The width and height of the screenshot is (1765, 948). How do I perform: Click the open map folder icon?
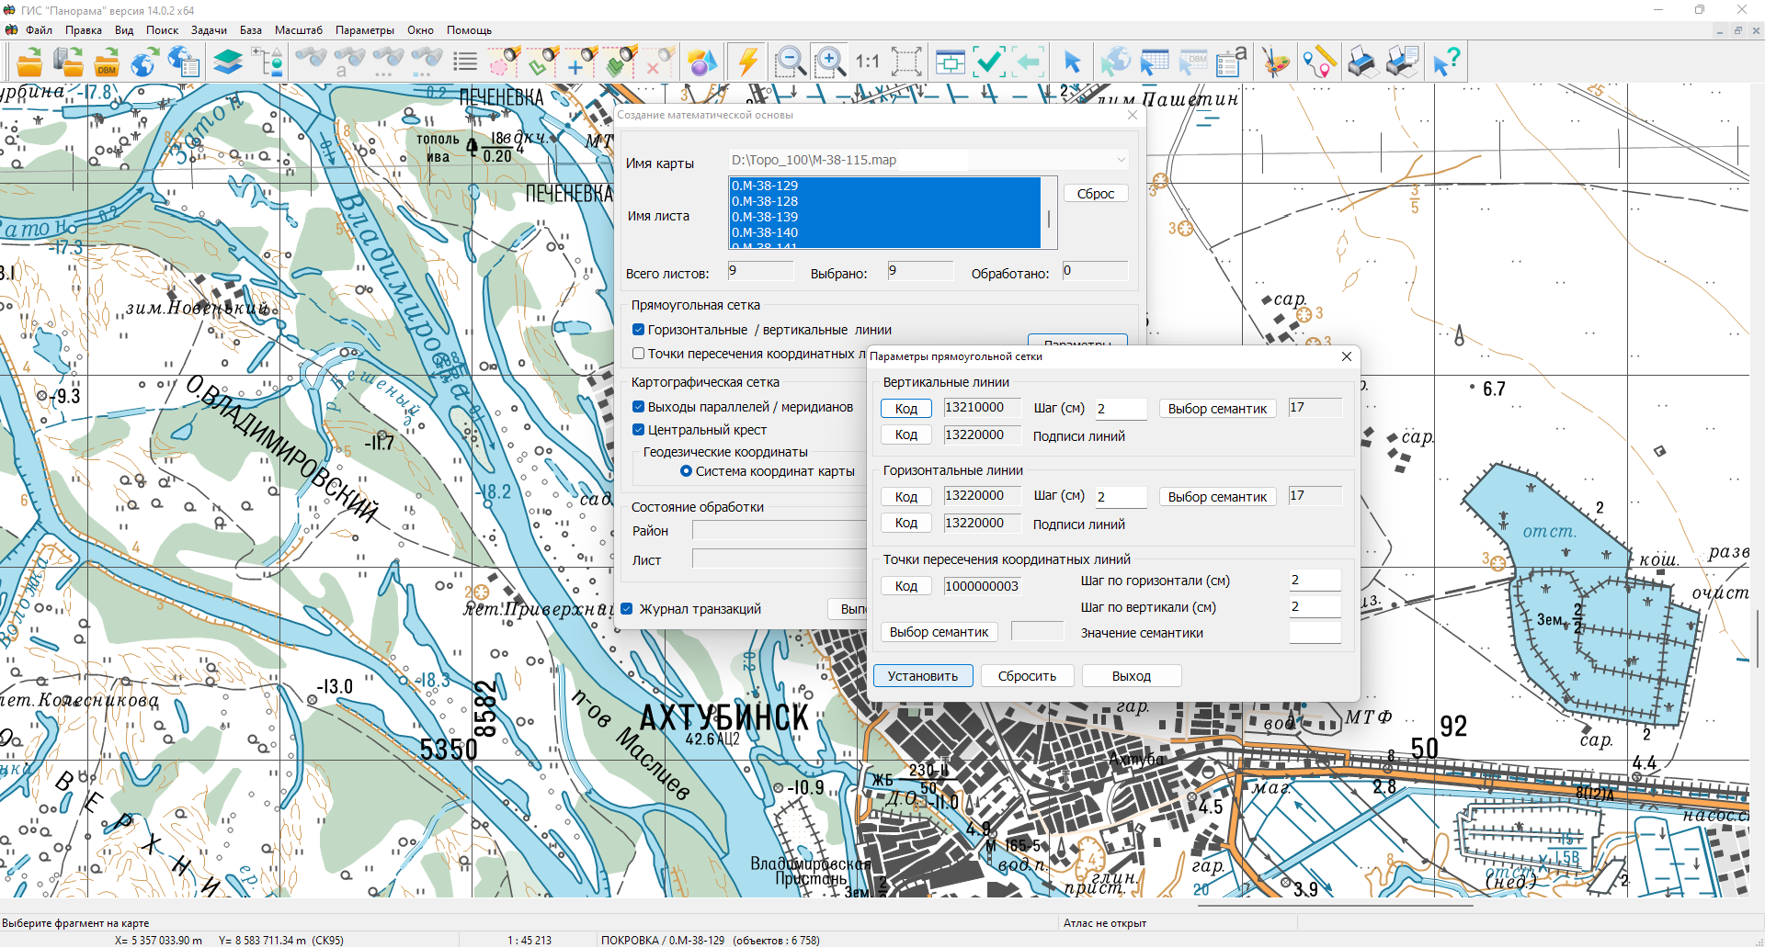(29, 62)
